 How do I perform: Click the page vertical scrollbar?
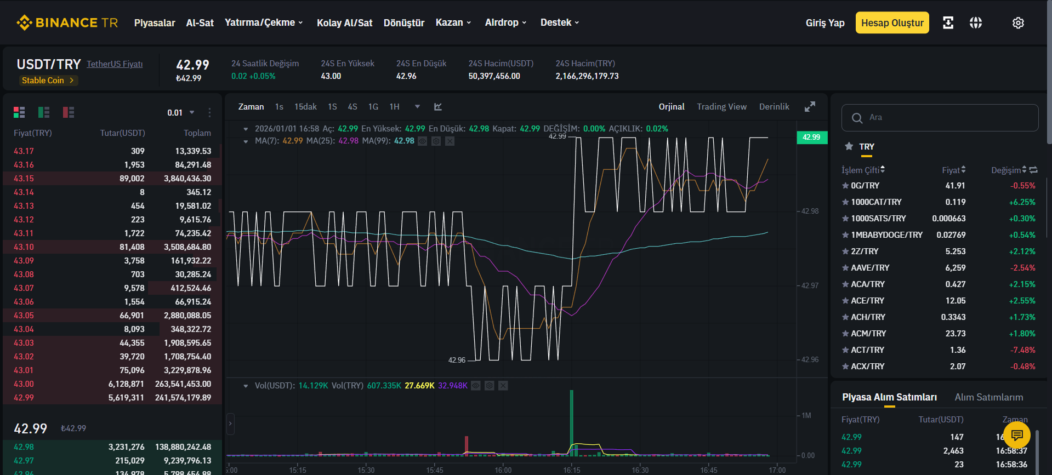click(1049, 71)
